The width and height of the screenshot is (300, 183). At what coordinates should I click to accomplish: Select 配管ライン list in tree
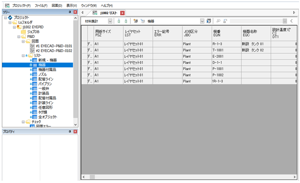[x=46, y=79]
